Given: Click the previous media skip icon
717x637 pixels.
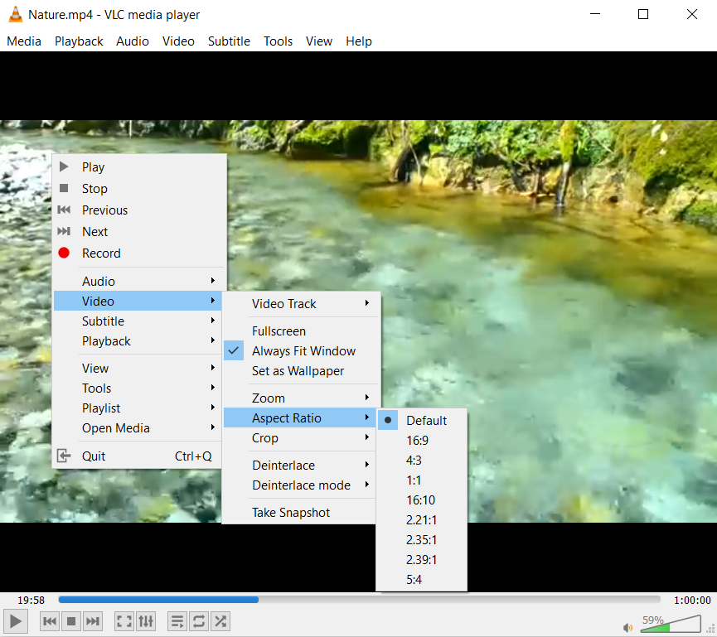Looking at the screenshot, I should point(50,620).
